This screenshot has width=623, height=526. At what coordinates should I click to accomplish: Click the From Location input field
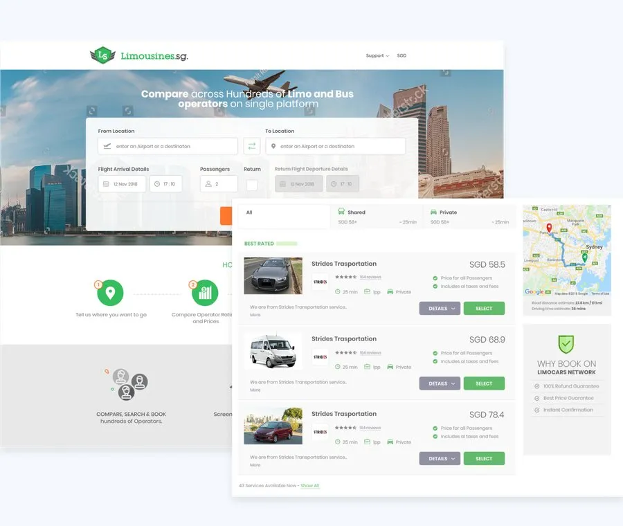tap(168, 146)
